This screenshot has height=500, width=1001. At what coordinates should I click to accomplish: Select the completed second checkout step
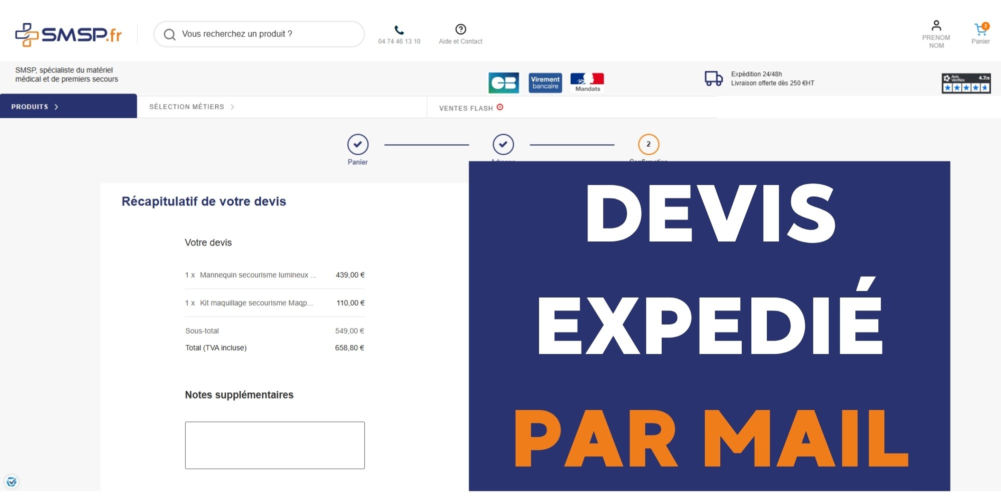503,144
